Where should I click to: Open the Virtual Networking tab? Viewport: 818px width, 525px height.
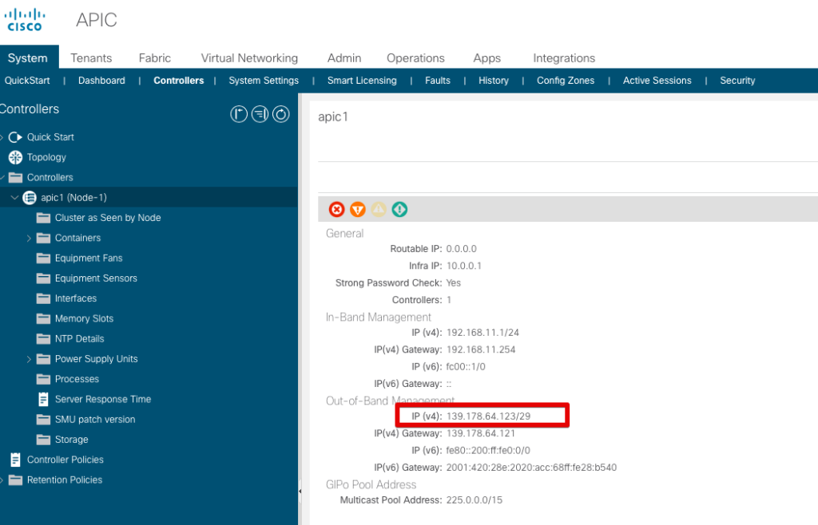(249, 57)
